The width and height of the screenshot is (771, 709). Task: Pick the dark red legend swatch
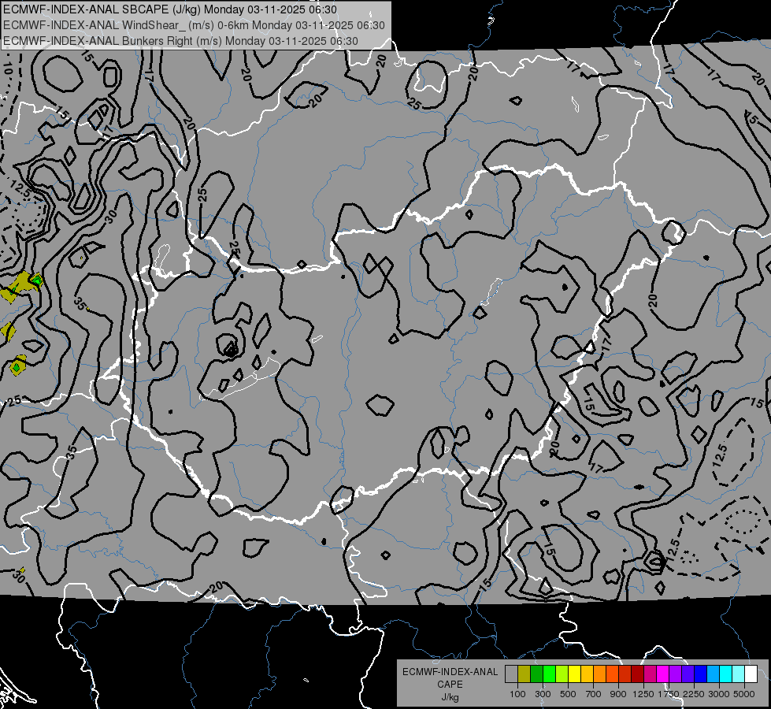pos(637,674)
